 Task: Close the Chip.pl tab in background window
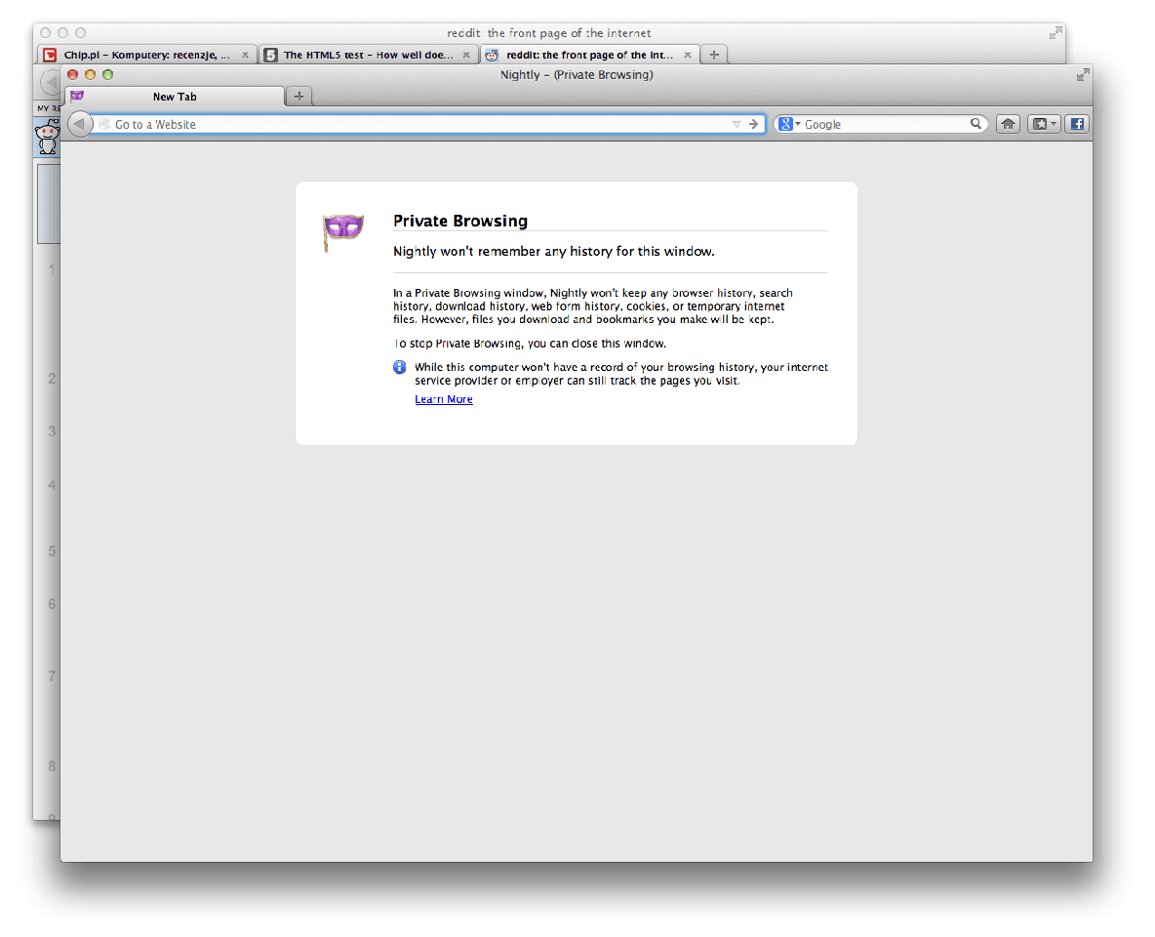tap(245, 55)
